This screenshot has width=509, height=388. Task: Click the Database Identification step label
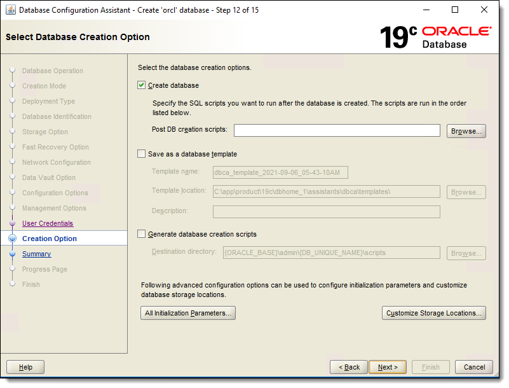coord(57,116)
